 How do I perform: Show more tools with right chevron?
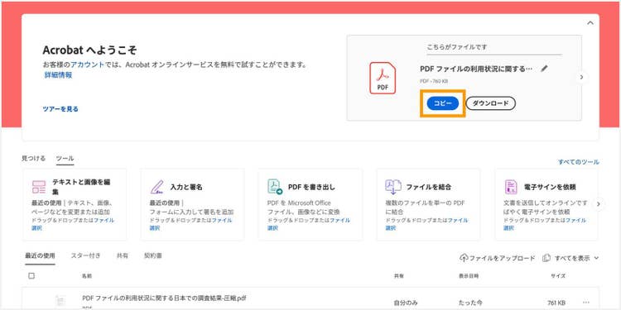[x=599, y=204]
